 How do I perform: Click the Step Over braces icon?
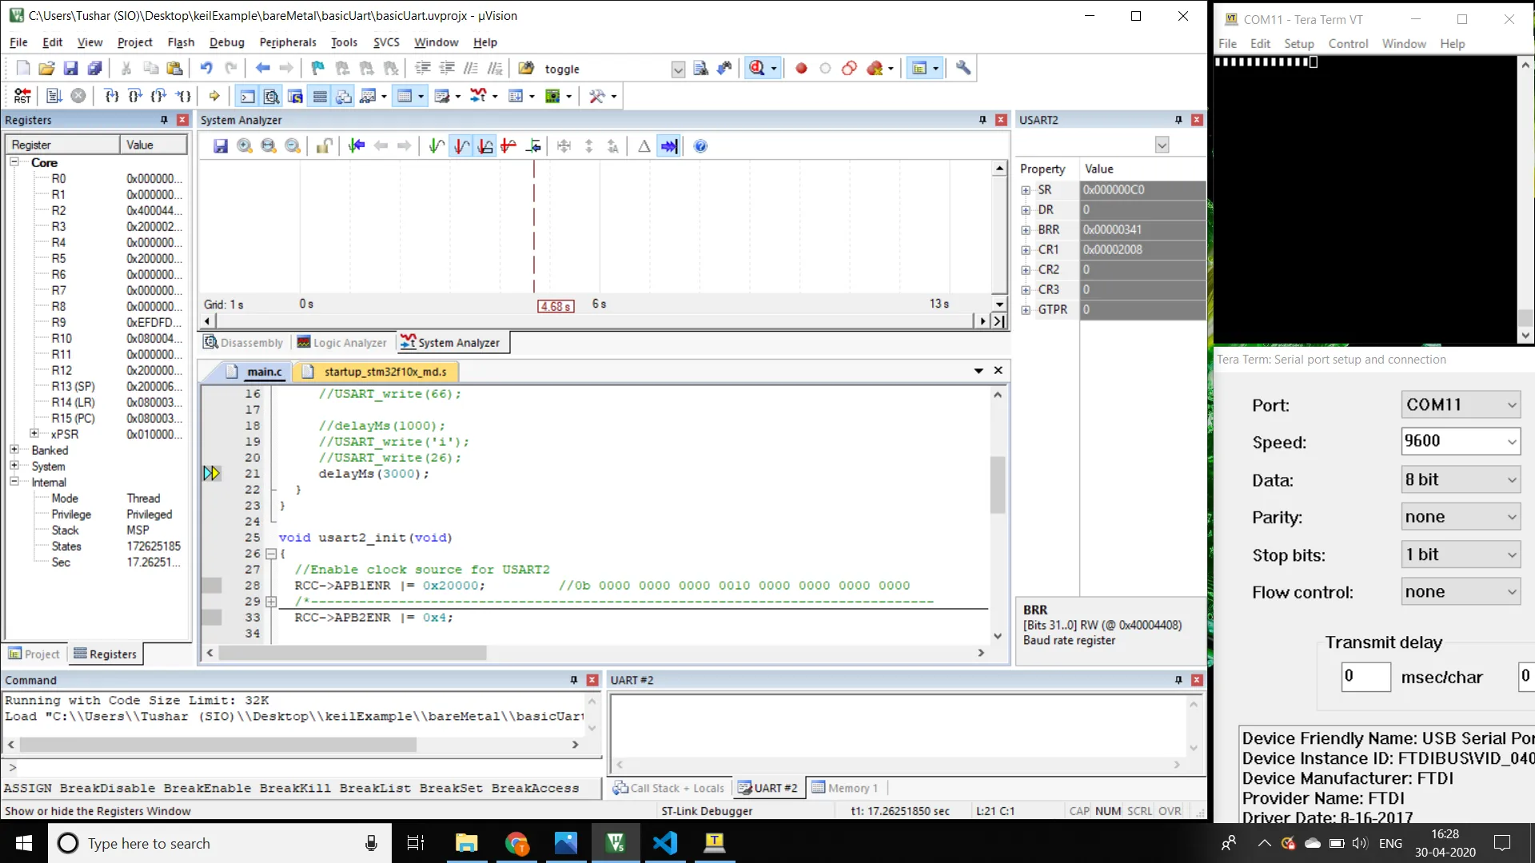pos(135,97)
